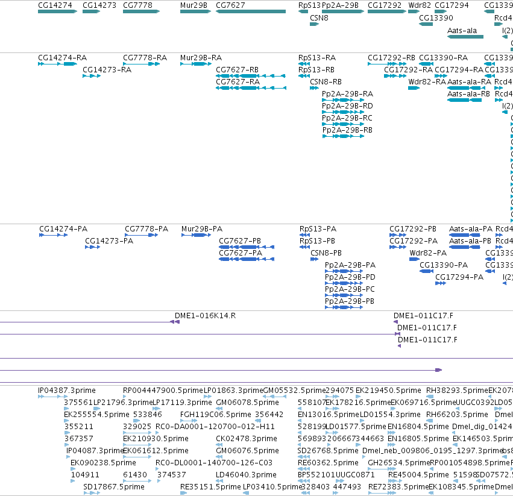Select the Pp2A-29B-PA protein feature
The height and width of the screenshot is (496, 513).
pos(344,271)
